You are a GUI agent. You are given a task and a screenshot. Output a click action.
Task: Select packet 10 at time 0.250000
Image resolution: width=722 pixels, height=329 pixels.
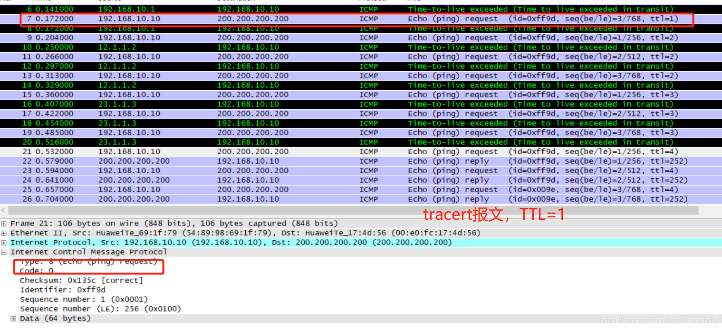[x=361, y=47]
